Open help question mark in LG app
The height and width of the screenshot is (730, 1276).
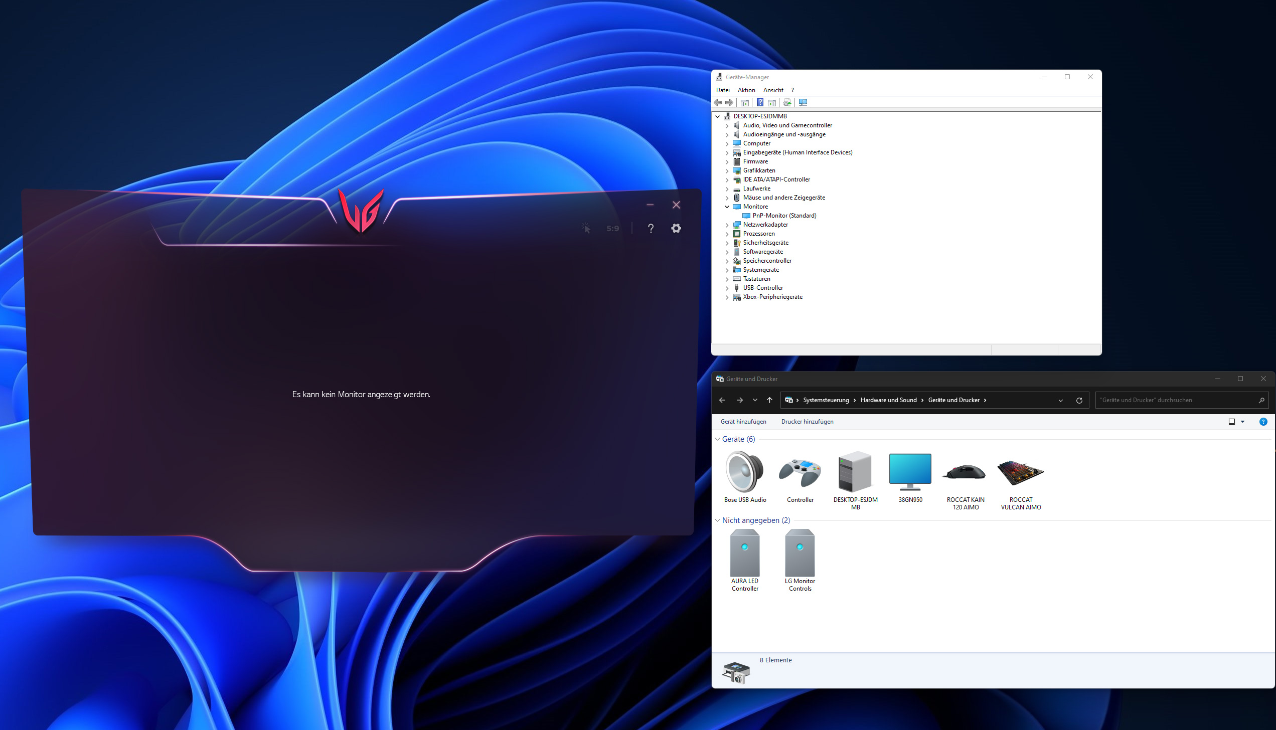tap(651, 228)
